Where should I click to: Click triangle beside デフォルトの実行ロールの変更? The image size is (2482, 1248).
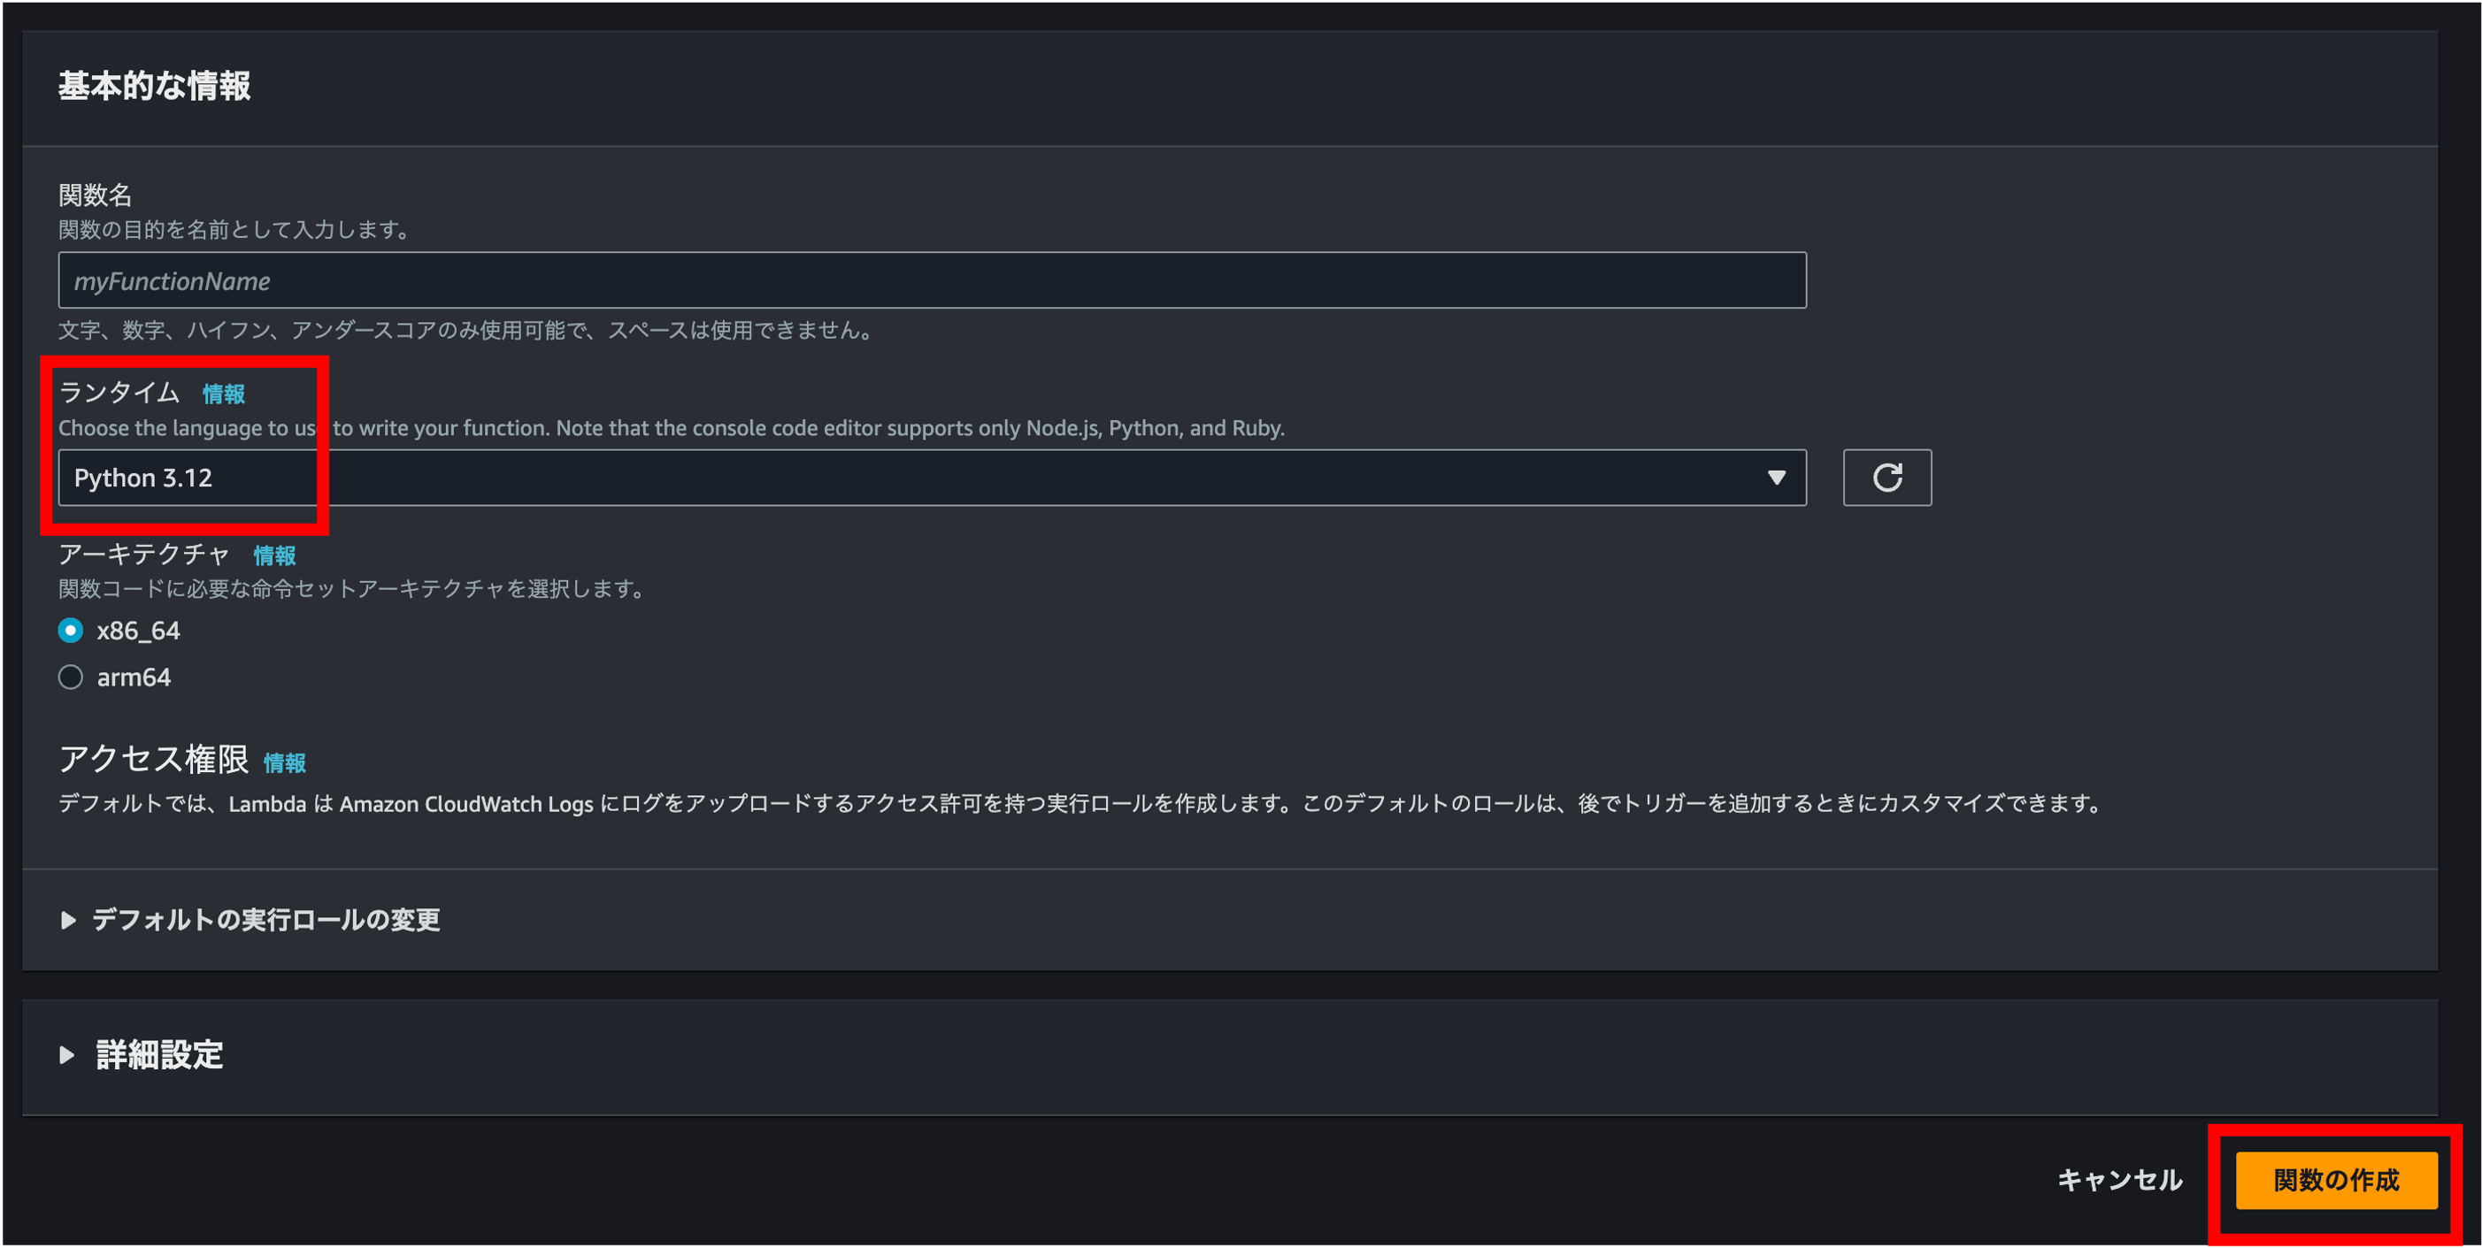coord(67,920)
